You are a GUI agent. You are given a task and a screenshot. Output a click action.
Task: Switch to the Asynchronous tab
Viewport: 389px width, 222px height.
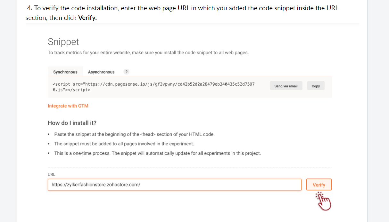point(101,72)
